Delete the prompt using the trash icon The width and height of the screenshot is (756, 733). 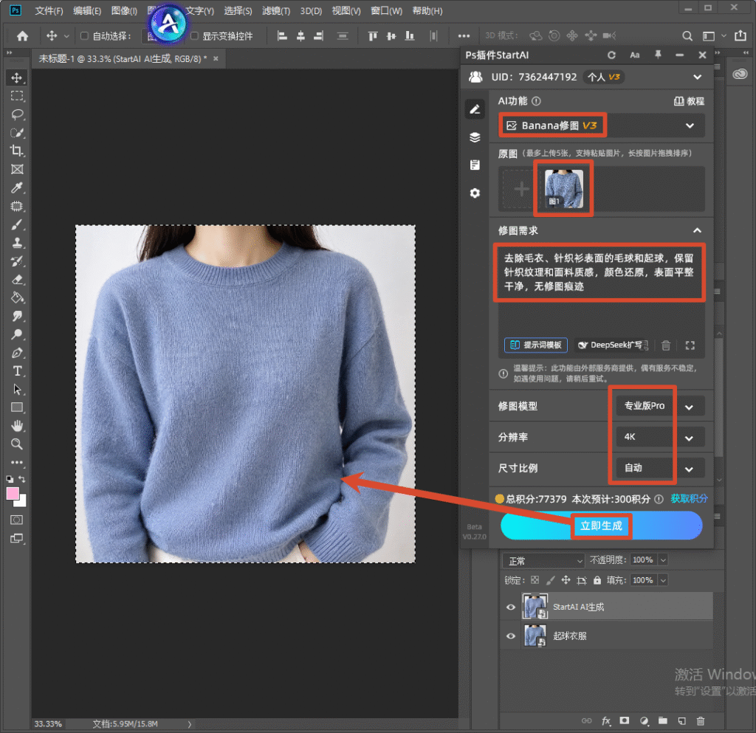pyautogui.click(x=666, y=345)
